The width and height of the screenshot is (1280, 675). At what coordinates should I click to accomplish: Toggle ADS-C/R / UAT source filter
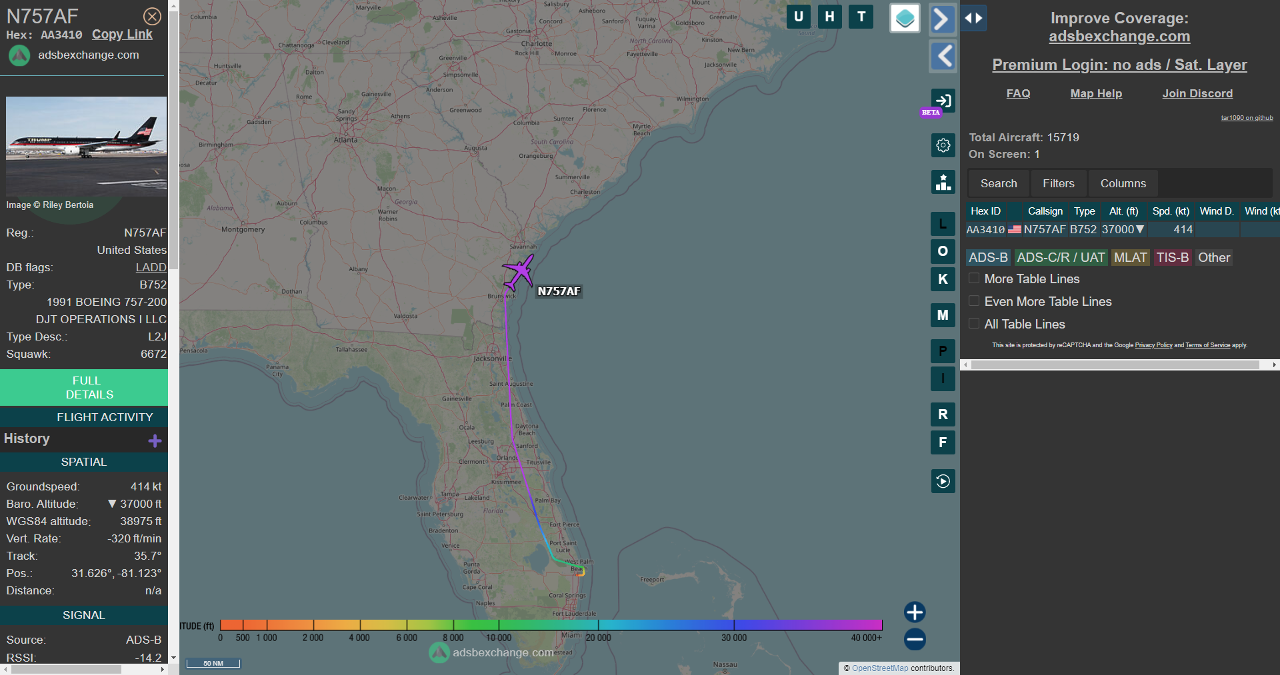pos(1061,257)
